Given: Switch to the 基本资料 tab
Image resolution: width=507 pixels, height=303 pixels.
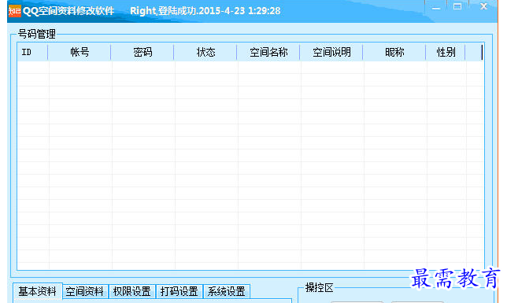Looking at the screenshot, I should click(x=38, y=292).
